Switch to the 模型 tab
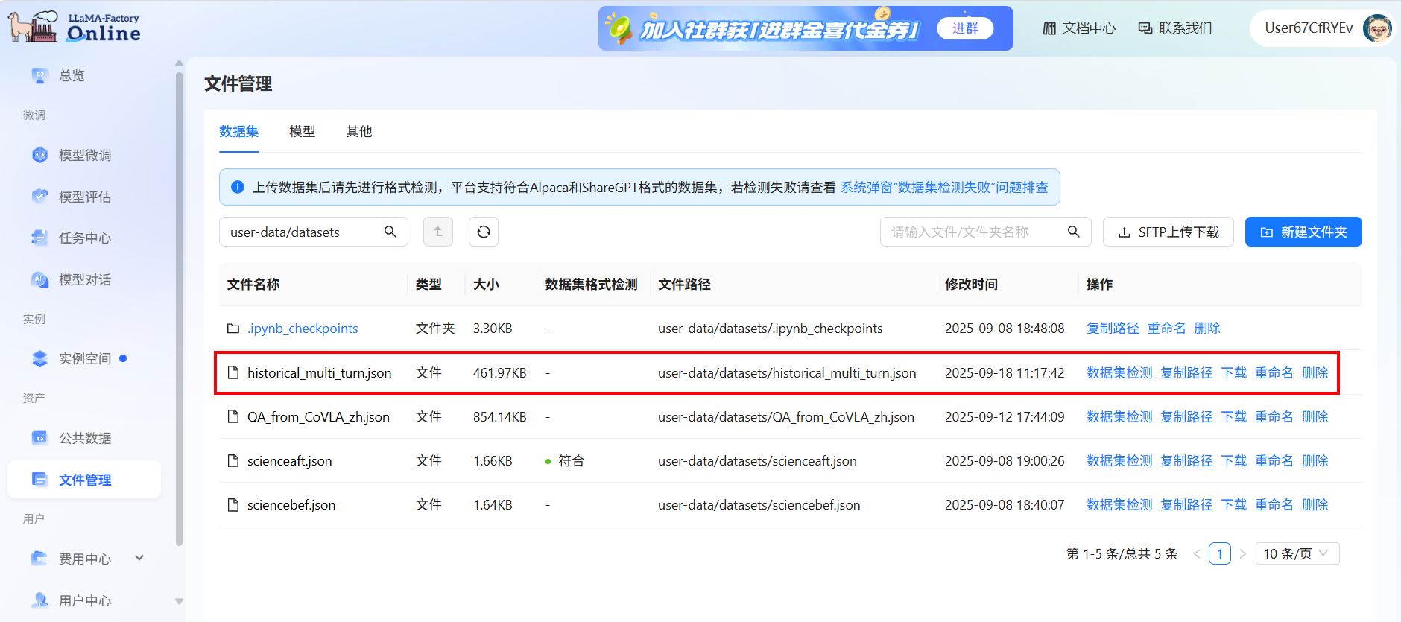Screen dimensions: 1401x622 (x=302, y=131)
